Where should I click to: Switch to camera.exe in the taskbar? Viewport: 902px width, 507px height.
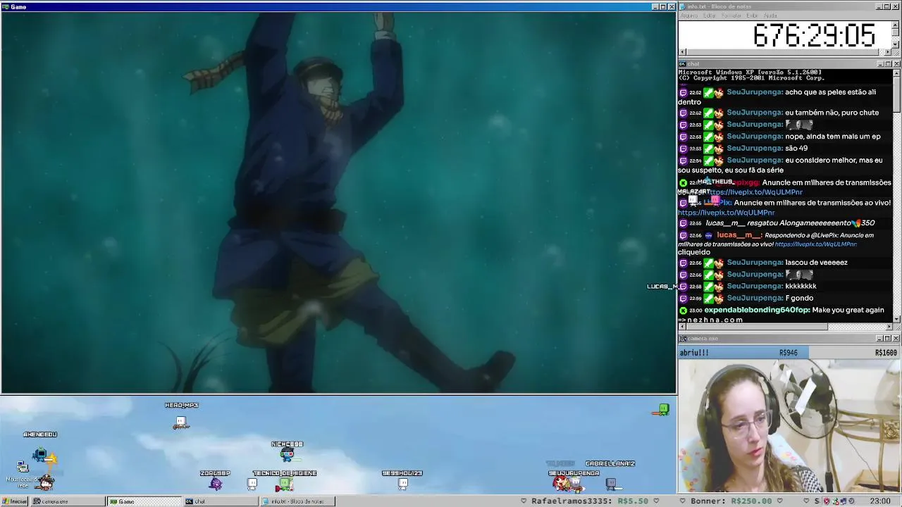[x=68, y=501]
